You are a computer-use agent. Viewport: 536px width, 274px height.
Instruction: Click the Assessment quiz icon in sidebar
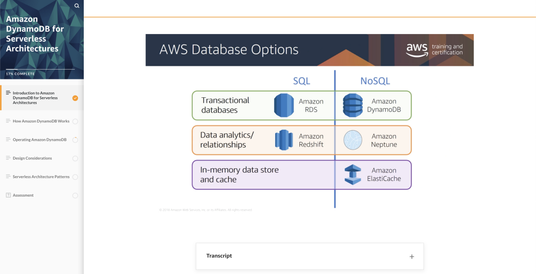coord(8,195)
